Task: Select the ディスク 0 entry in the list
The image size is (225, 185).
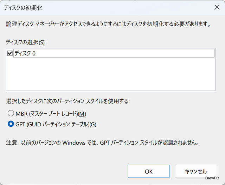Action: 25,53
